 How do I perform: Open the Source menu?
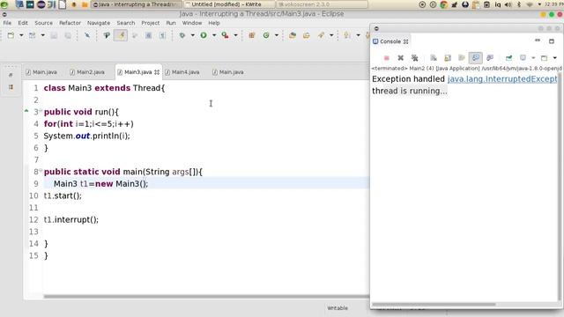coord(43,23)
